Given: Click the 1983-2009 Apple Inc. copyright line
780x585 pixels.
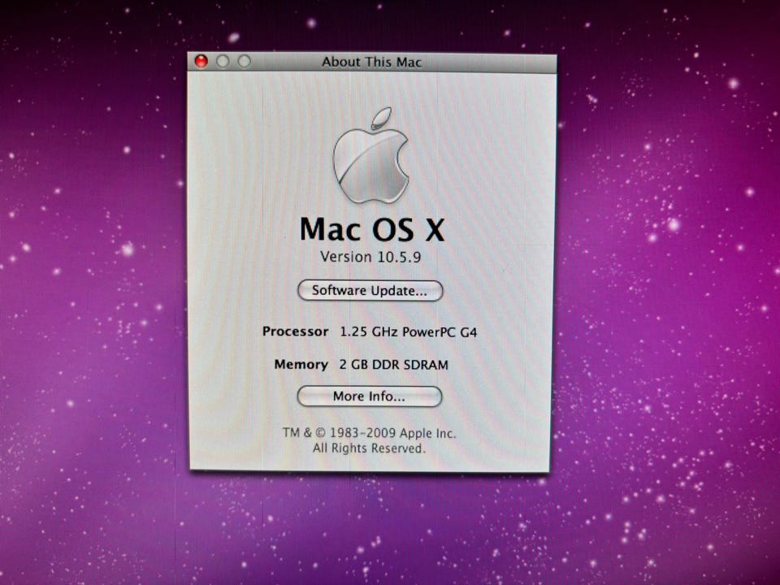Looking at the screenshot, I should click(x=369, y=433).
